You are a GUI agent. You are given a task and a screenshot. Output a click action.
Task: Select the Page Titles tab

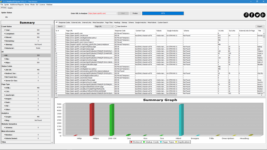(109, 23)
